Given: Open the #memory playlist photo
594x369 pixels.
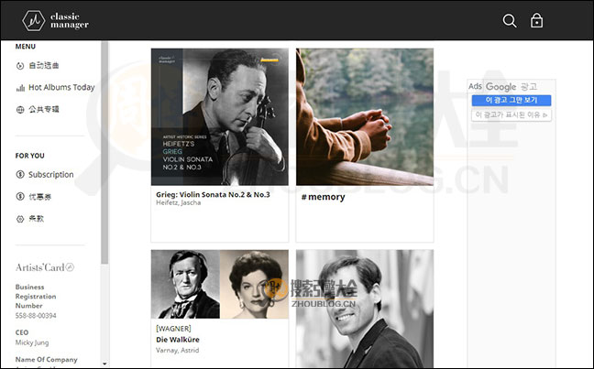Looking at the screenshot, I should [365, 116].
